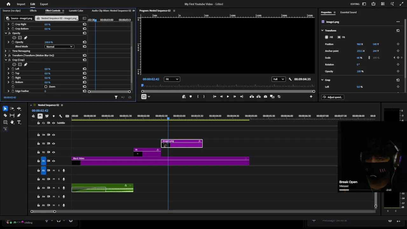Click the maximize fullscreen video icon
This screenshot has height=229, width=407.
(401, 4)
